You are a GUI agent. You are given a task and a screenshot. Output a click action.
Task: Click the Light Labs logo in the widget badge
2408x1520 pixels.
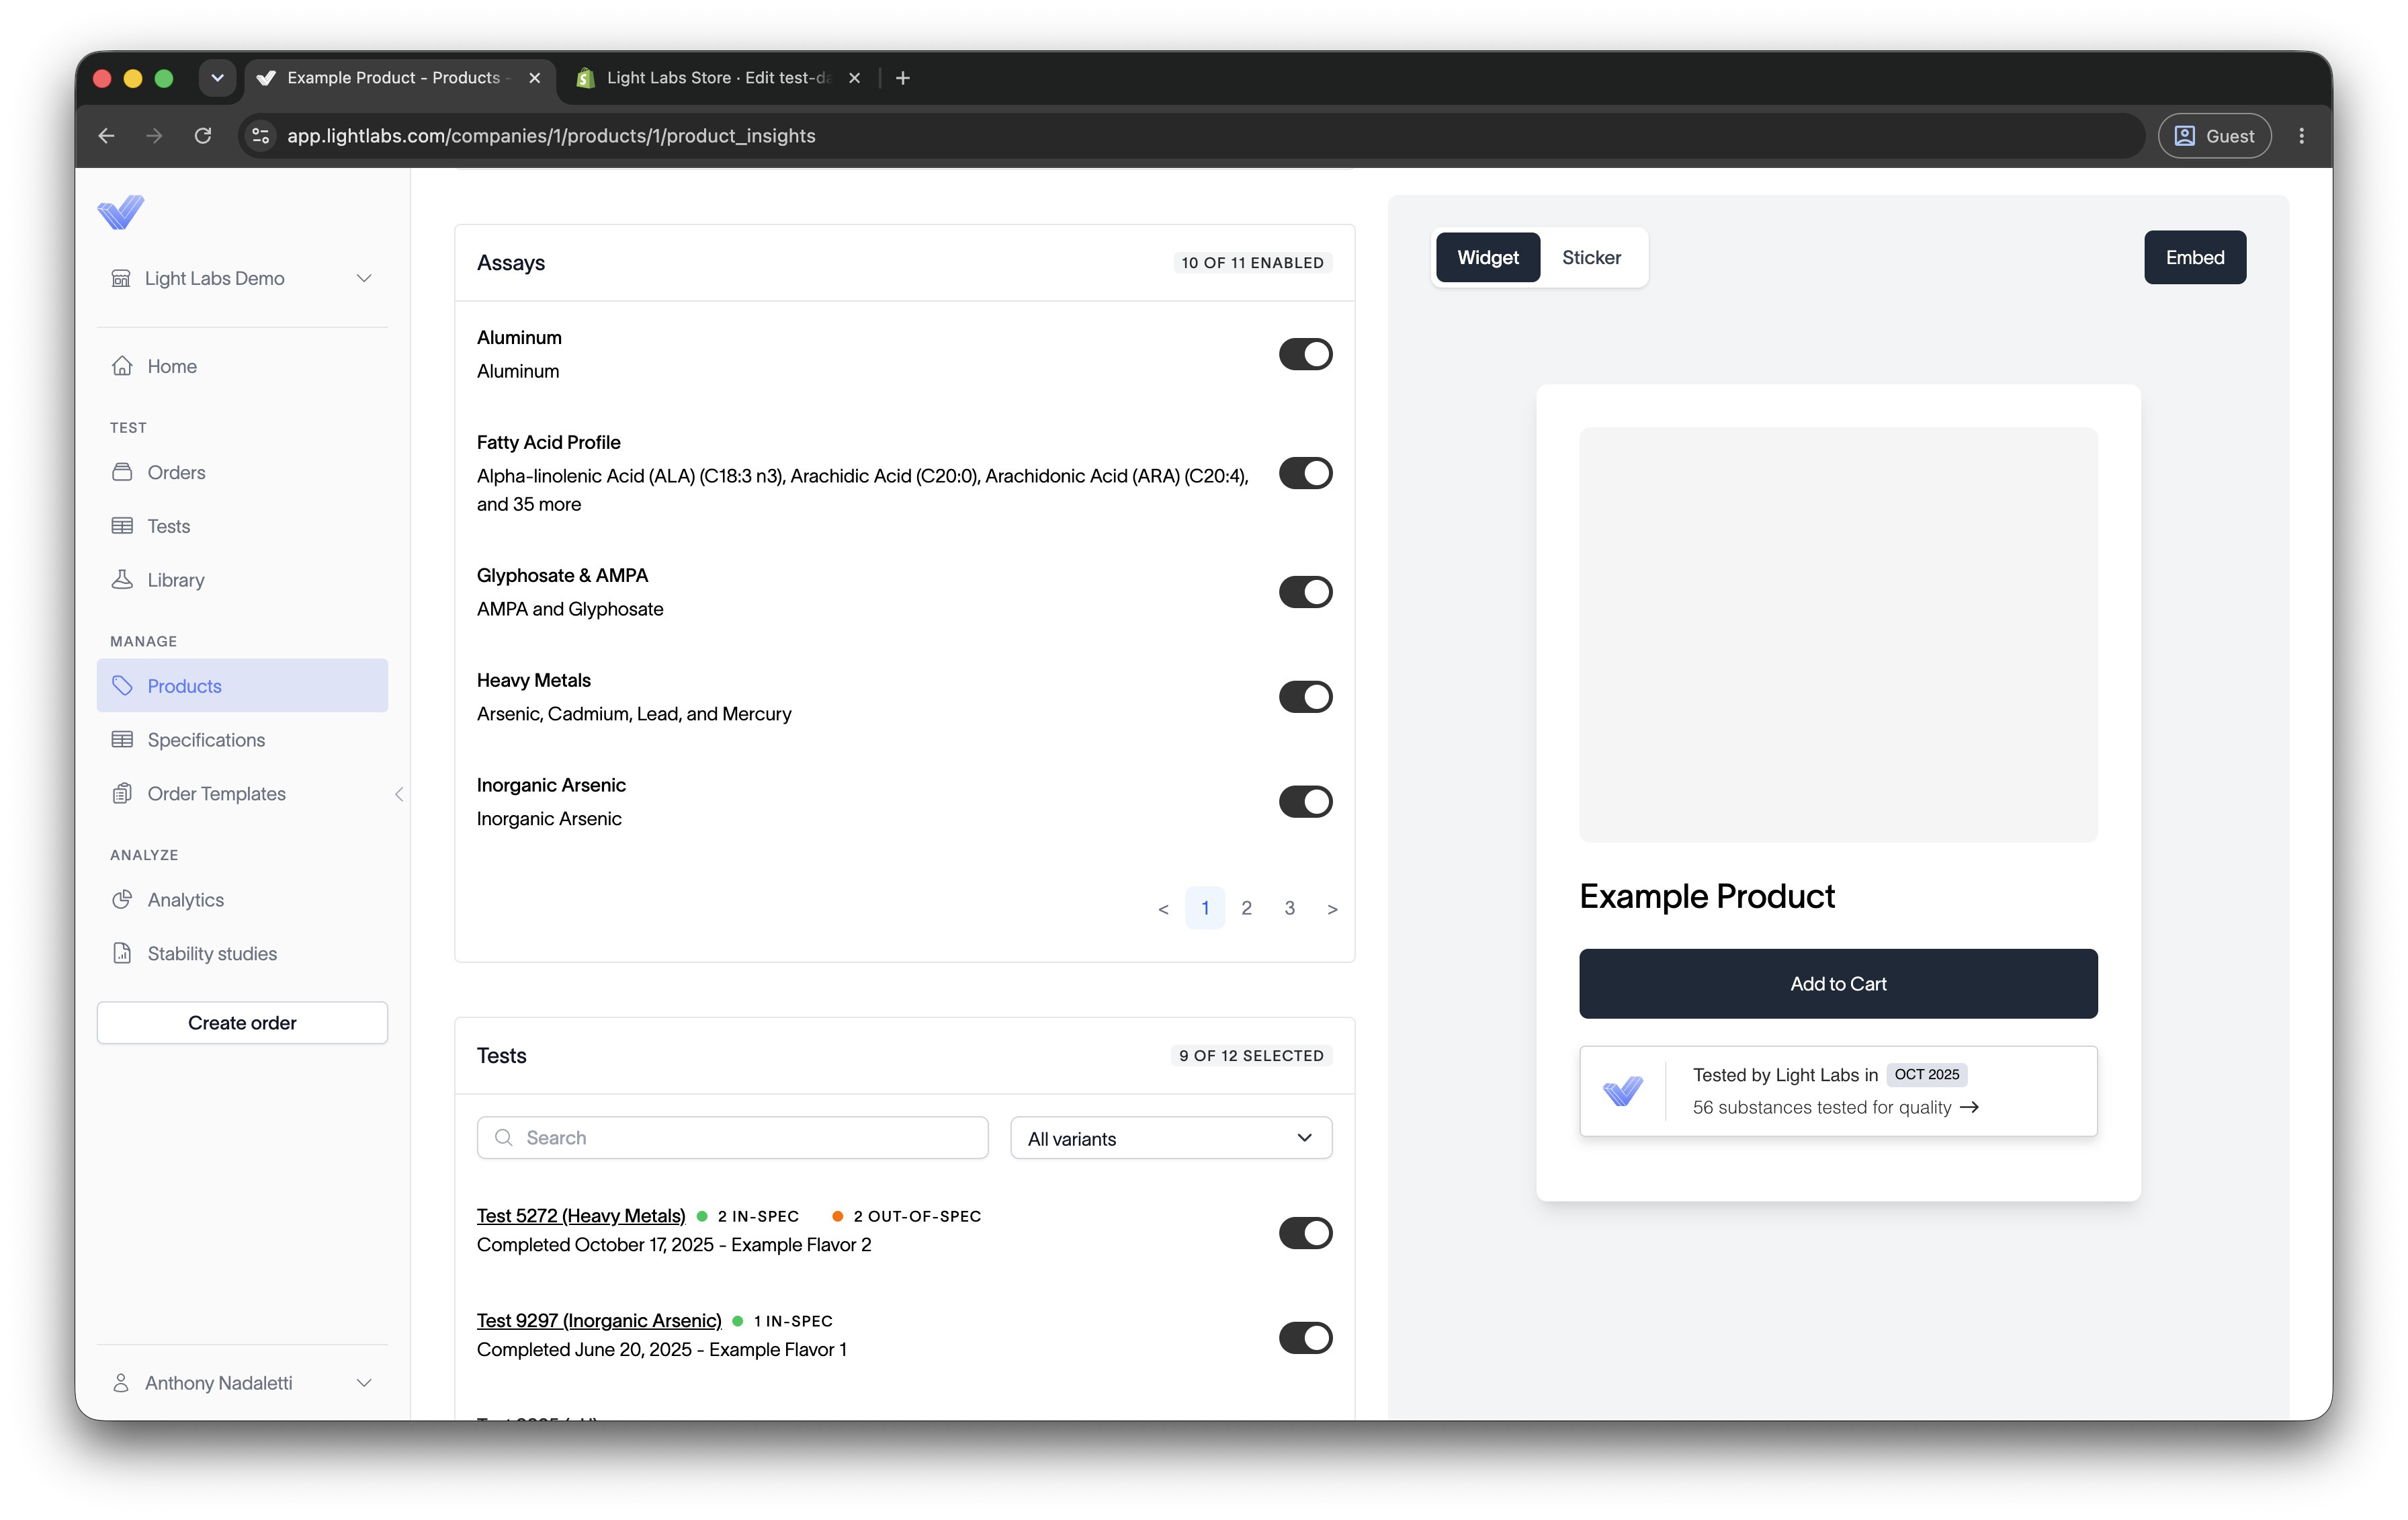[1623, 1091]
